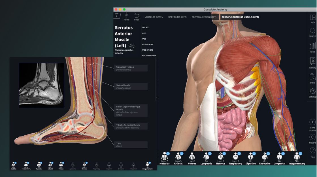This screenshot has width=317, height=177.
Task: Click Musculus serratus anterior Latin name
Action: pos(124,52)
